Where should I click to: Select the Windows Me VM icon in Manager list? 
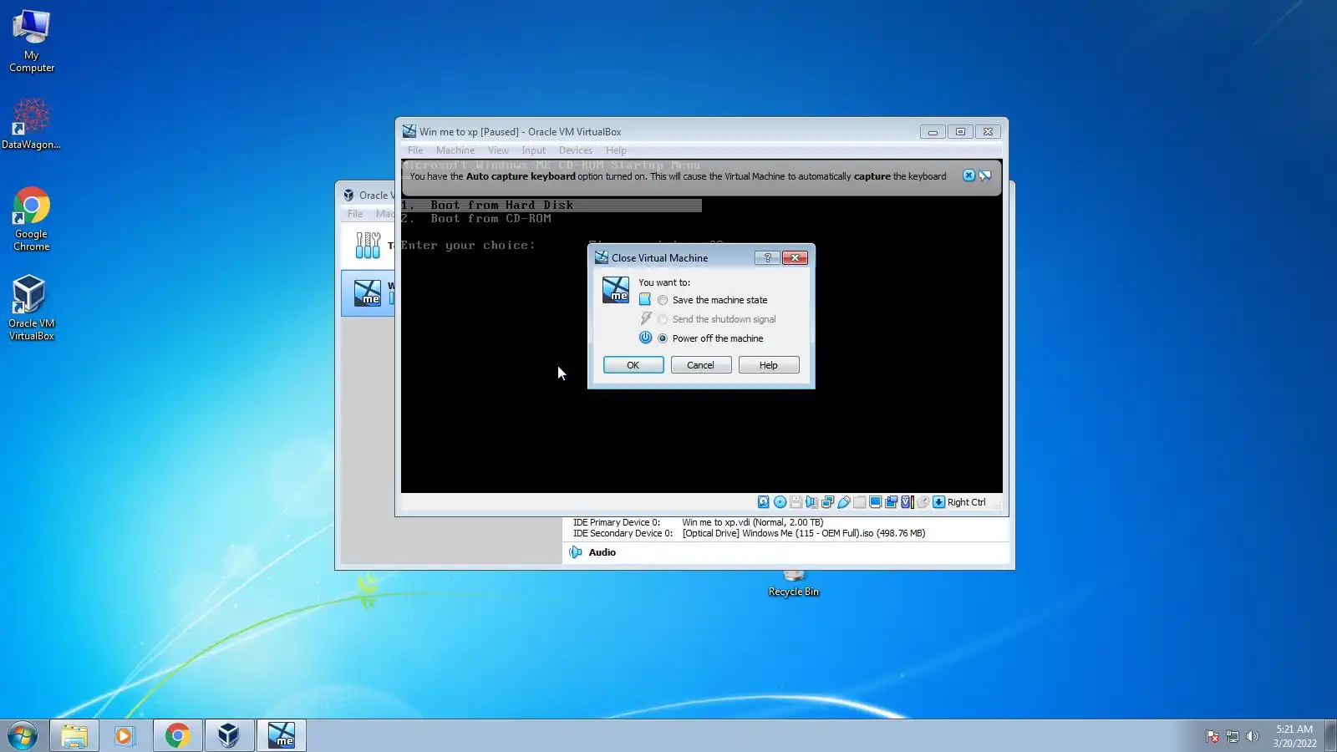[x=368, y=293]
